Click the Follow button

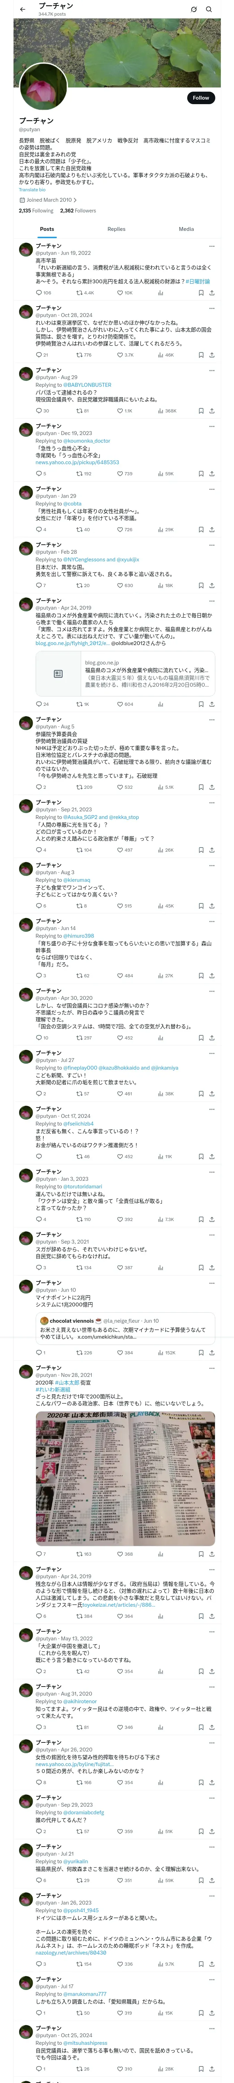pyautogui.click(x=201, y=98)
